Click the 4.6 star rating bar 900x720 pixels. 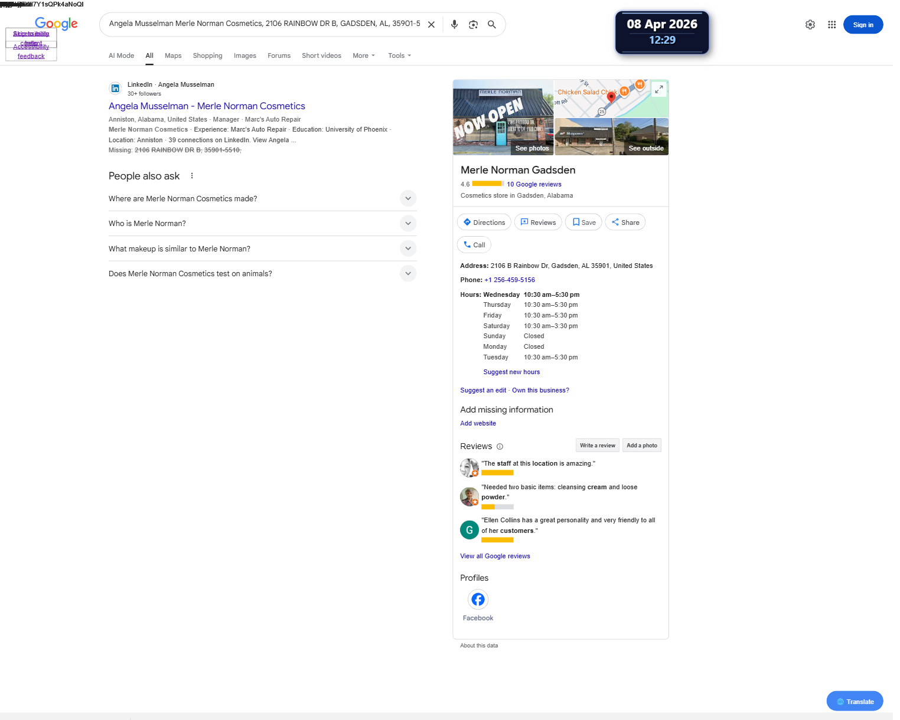(488, 184)
